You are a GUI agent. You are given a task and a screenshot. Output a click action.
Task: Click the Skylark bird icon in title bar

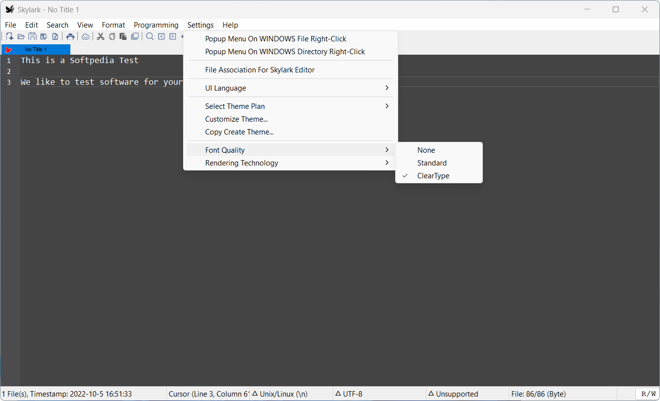[9, 9]
